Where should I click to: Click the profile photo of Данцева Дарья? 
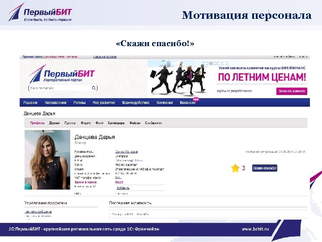(47, 160)
